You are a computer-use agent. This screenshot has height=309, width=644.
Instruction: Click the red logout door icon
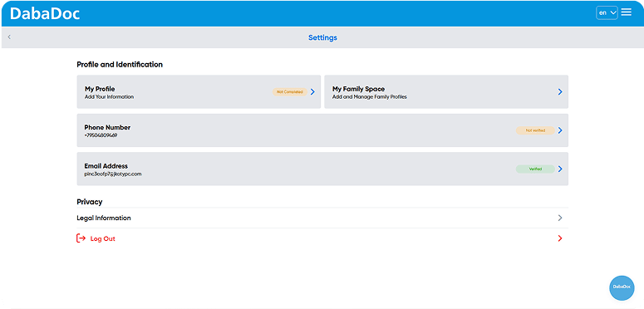81,238
